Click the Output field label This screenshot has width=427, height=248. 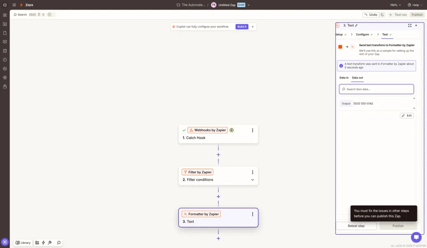click(x=346, y=104)
